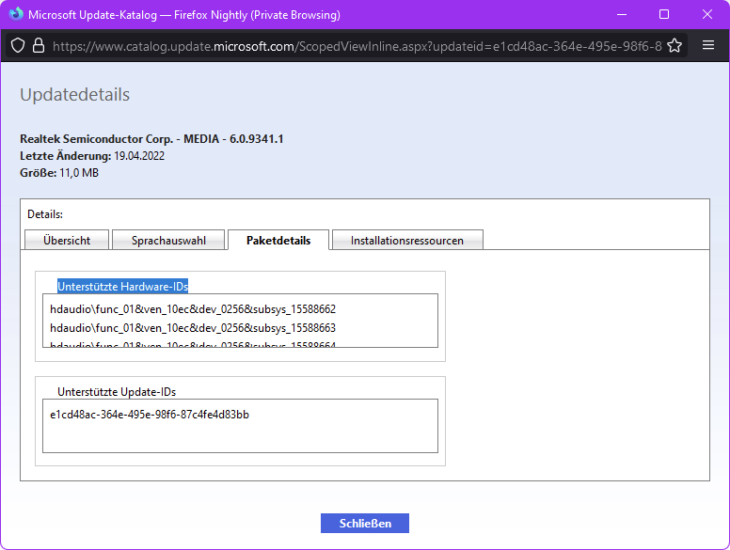The width and height of the screenshot is (730, 550).
Task: Click the Firefox Nightly icon in title bar
Action: tap(15, 14)
